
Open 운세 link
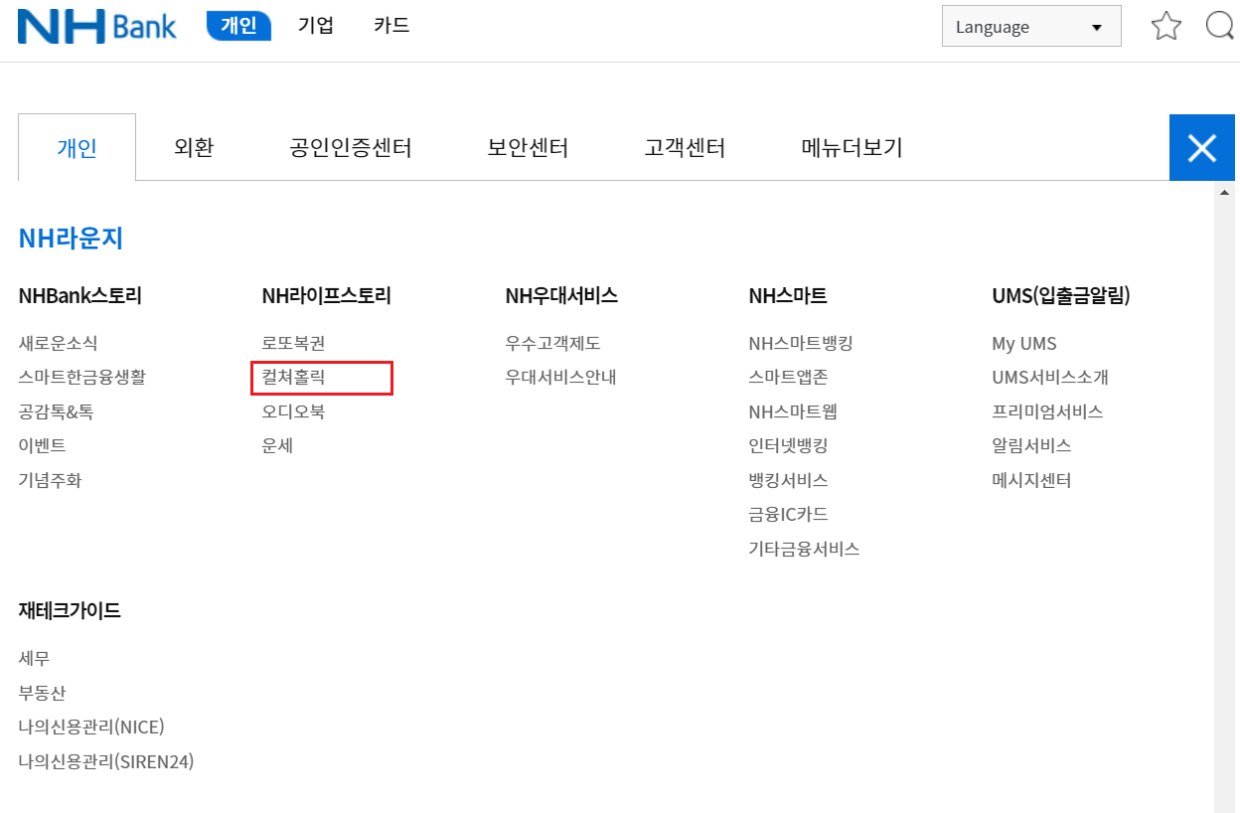click(277, 445)
